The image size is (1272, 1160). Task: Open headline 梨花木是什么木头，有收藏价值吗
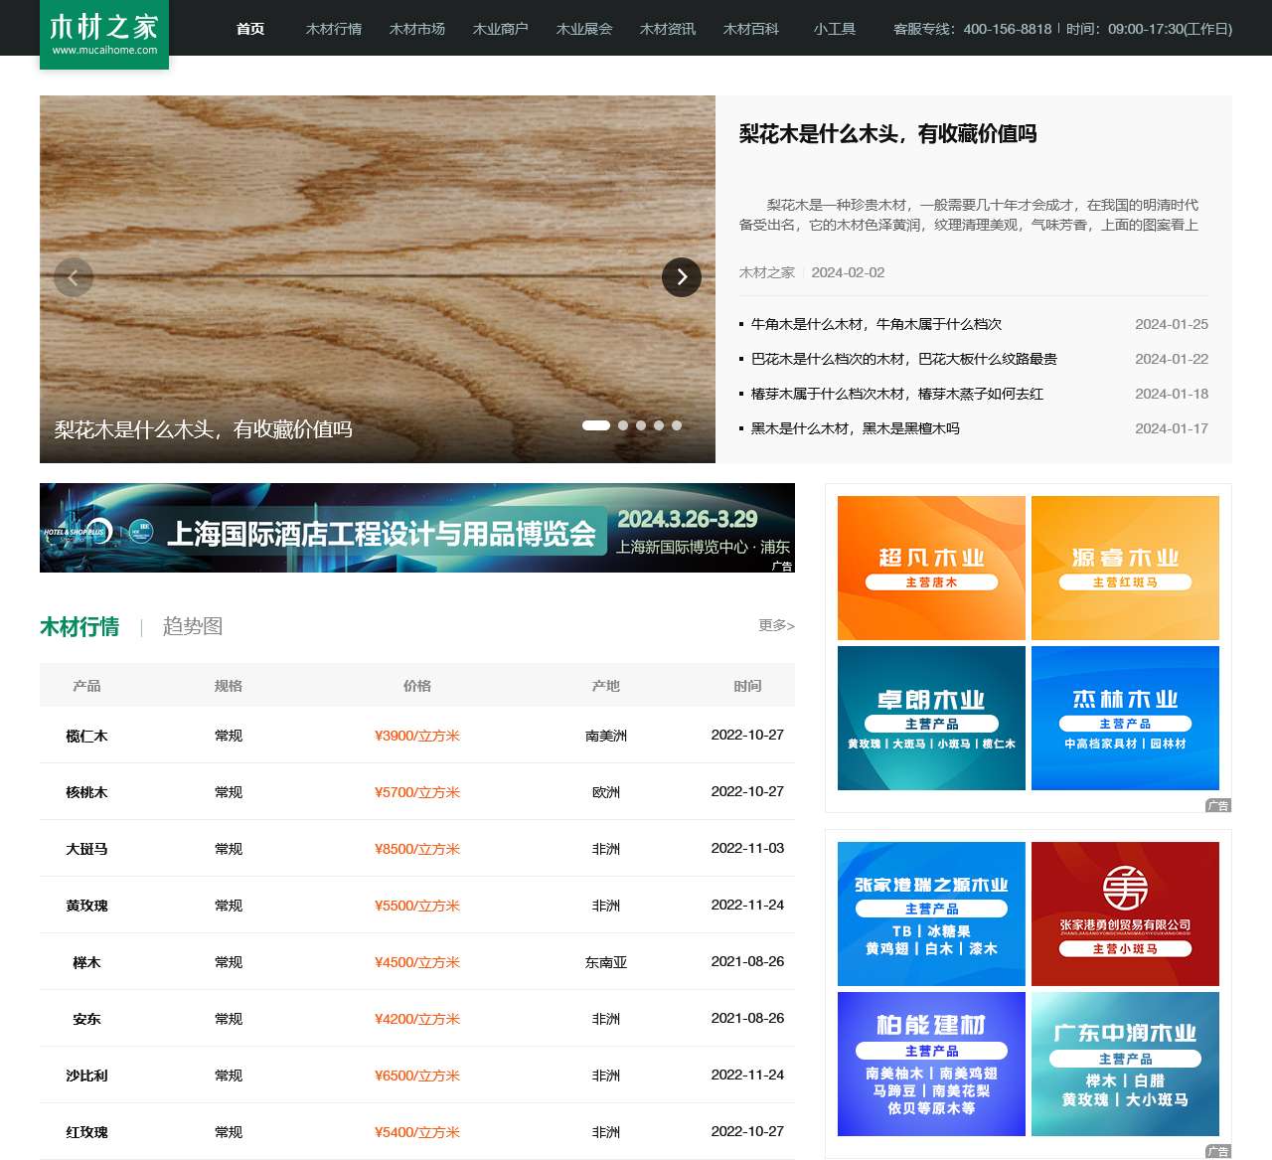coord(887,134)
